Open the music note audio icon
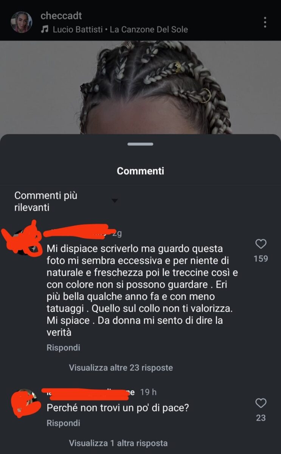This screenshot has height=454, width=281. pos(45,29)
